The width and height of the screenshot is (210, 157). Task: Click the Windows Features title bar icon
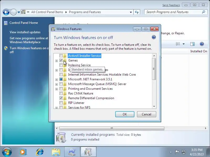click(x=53, y=29)
